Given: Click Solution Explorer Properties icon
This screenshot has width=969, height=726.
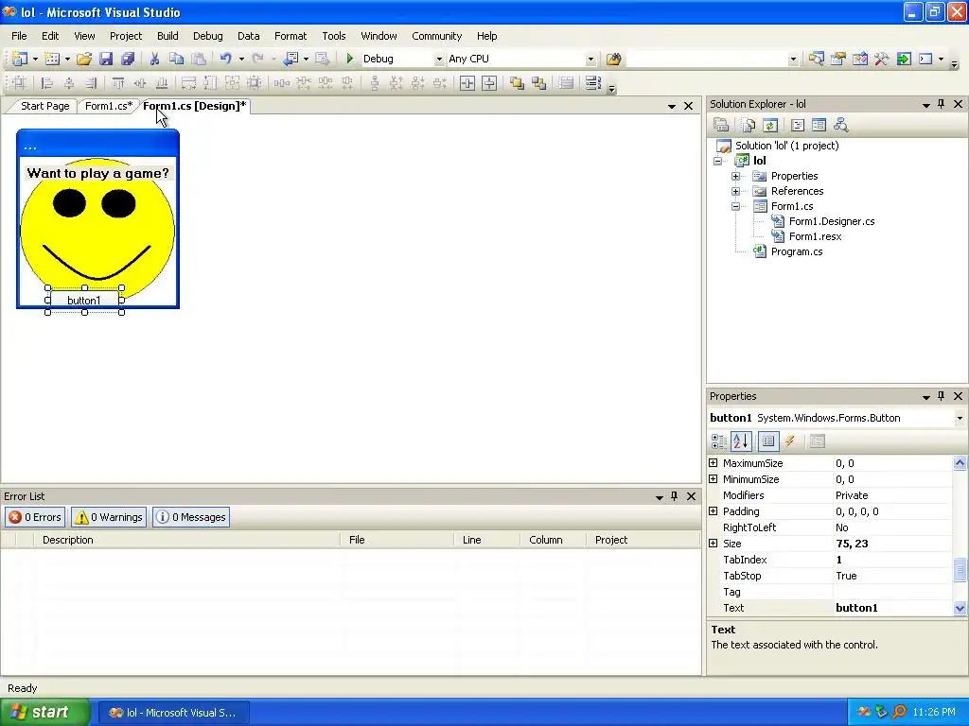Looking at the screenshot, I should coord(721,126).
